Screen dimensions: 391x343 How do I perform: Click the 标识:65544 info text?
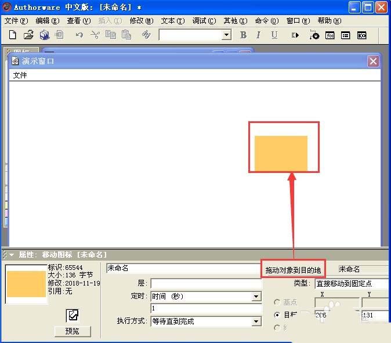(x=65, y=268)
